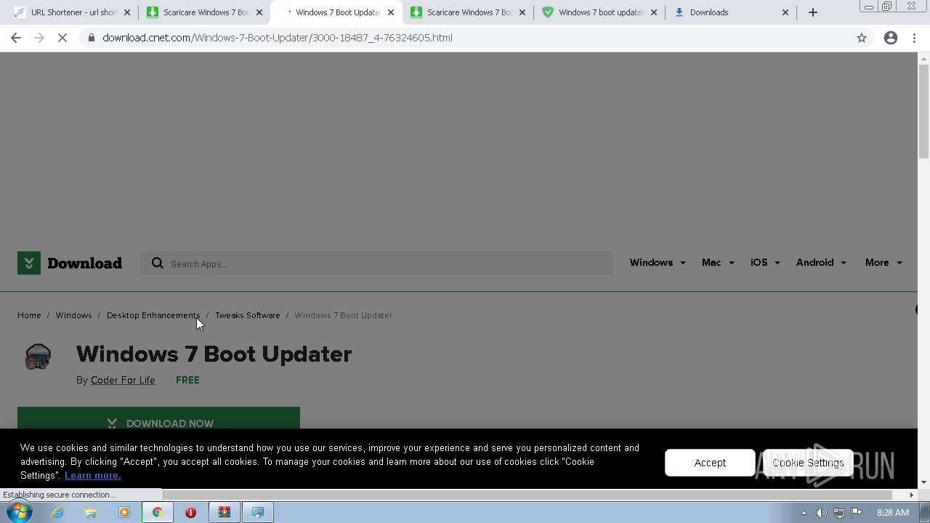Expand the iOS menu dropdown
930x523 pixels.
click(x=765, y=262)
